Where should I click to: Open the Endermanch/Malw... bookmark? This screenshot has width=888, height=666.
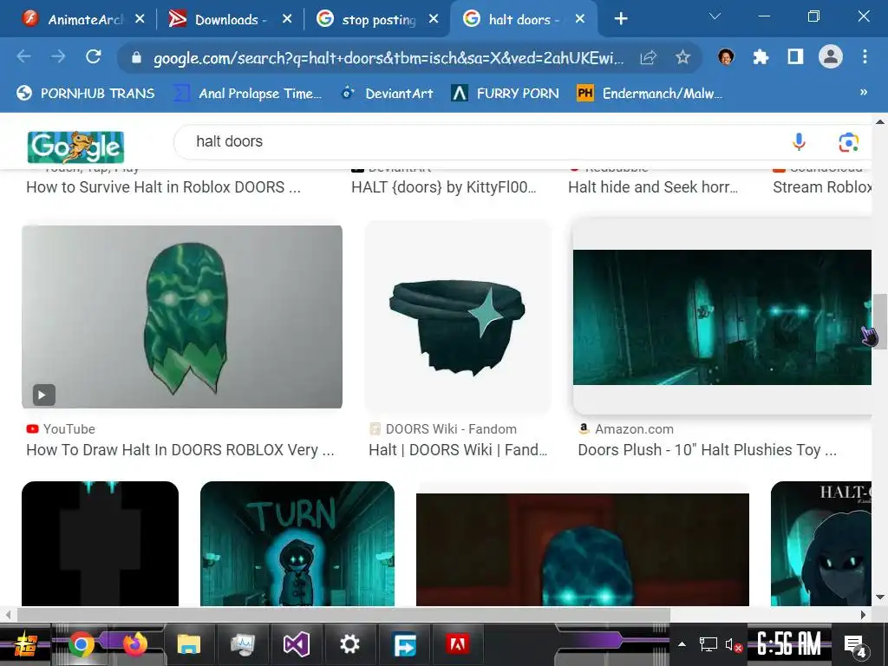(x=649, y=93)
